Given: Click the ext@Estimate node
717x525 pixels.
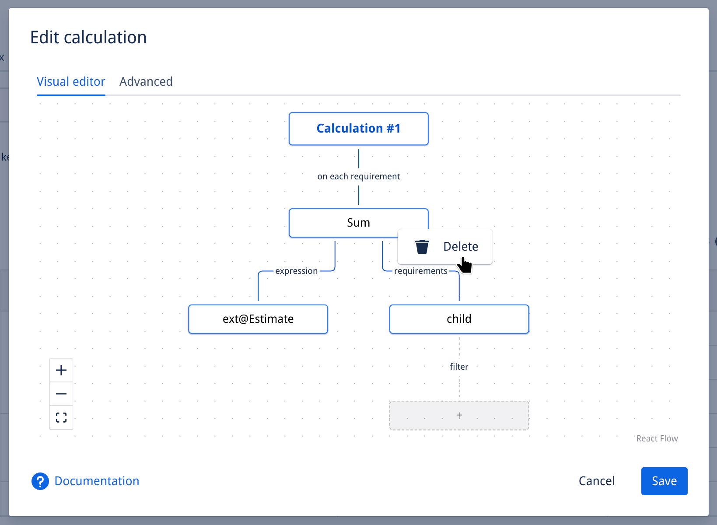Looking at the screenshot, I should pyautogui.click(x=258, y=319).
